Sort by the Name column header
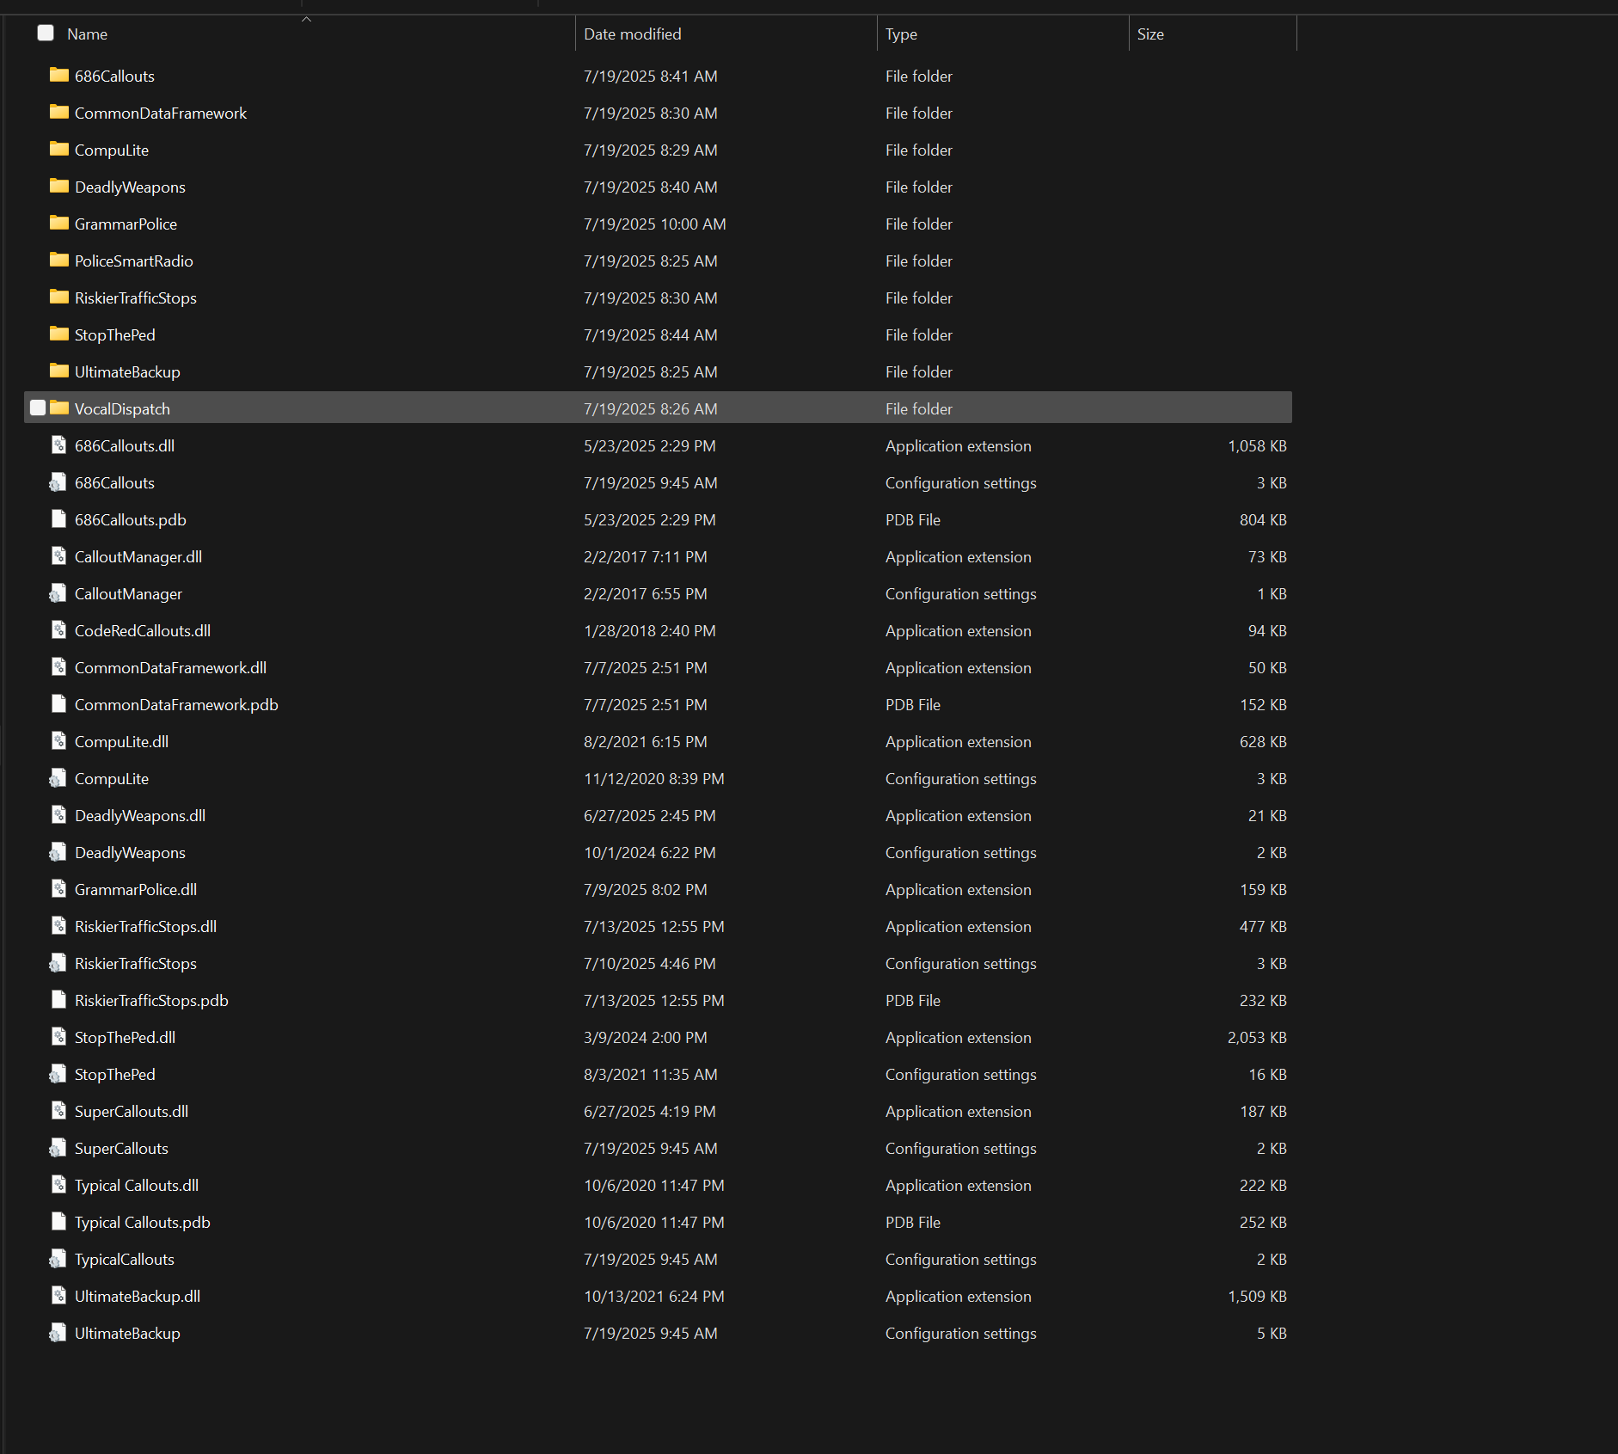The width and height of the screenshot is (1618, 1454). tap(87, 34)
